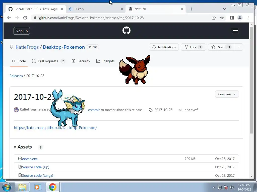Launch media player from the taskbar
This screenshot has width=257, height=192.
(37, 187)
